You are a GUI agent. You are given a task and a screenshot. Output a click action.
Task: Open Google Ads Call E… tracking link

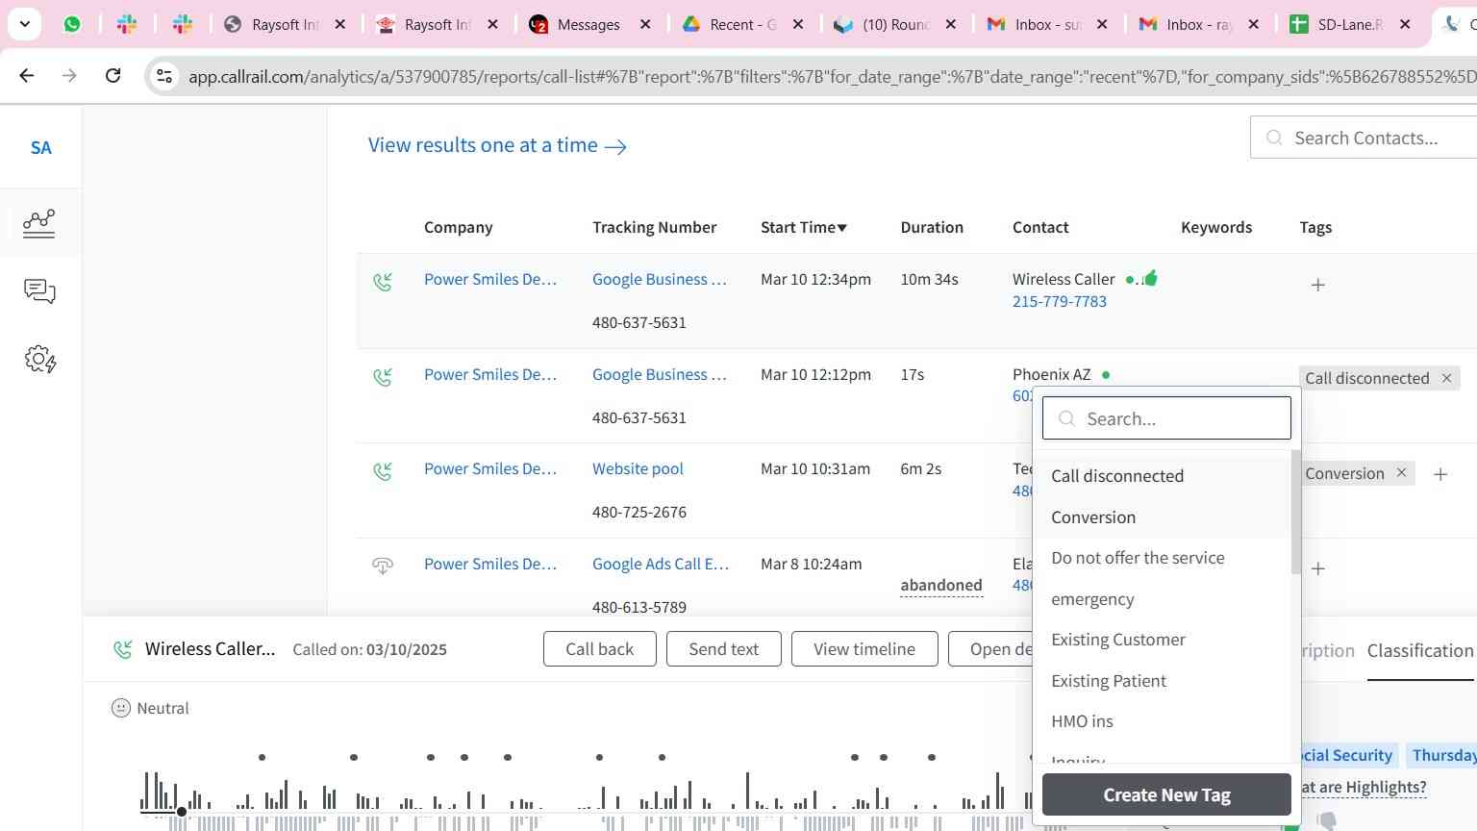tap(661, 565)
